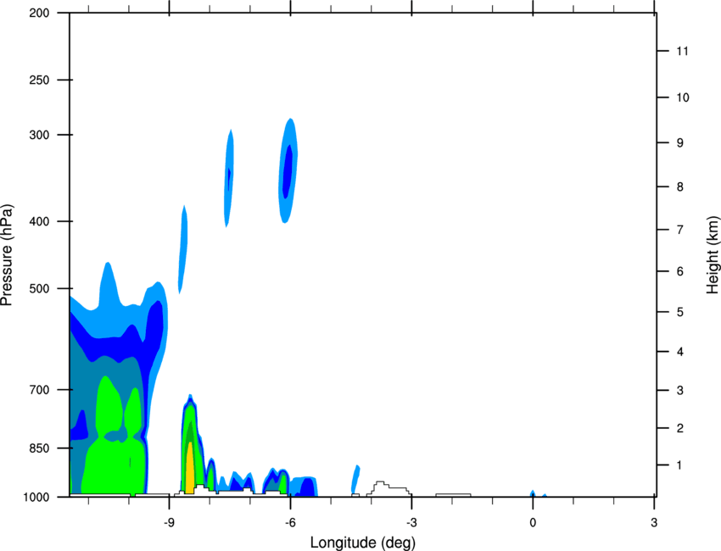Image resolution: width=721 pixels, height=551 pixels.
Task: Click the 3 km height tick label
Action: (x=679, y=391)
